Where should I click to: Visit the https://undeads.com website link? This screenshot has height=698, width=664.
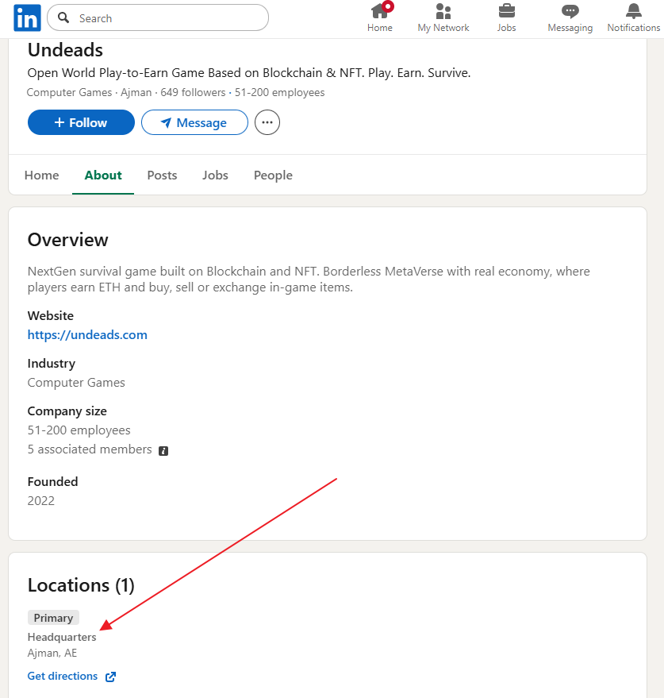tap(87, 335)
